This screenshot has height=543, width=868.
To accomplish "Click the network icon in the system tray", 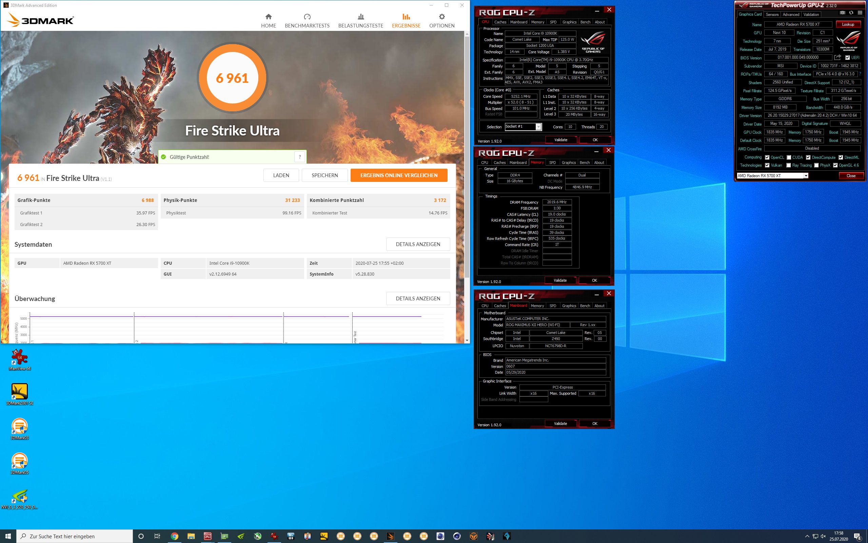I will click(815, 537).
